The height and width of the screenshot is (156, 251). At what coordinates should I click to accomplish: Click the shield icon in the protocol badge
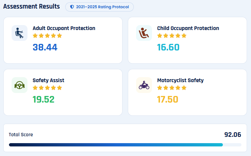(72, 7)
